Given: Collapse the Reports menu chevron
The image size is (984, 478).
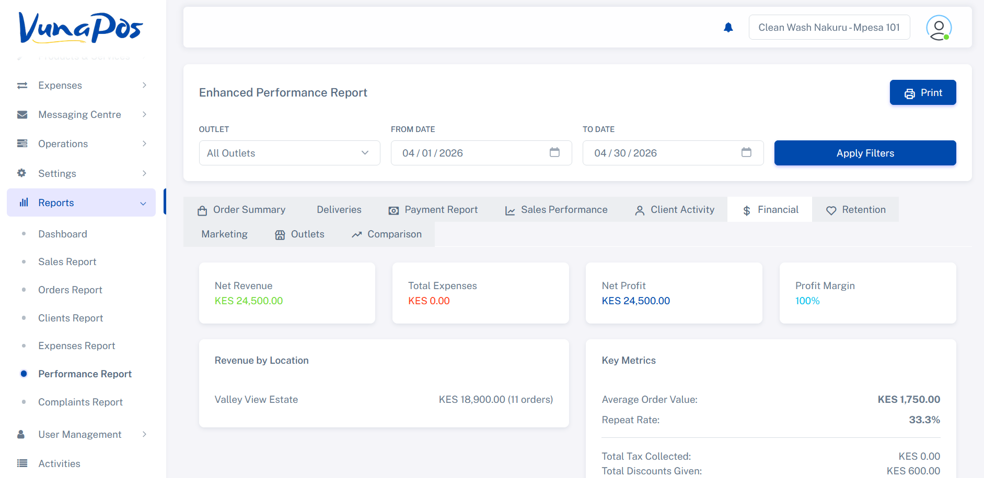Looking at the screenshot, I should (x=143, y=204).
